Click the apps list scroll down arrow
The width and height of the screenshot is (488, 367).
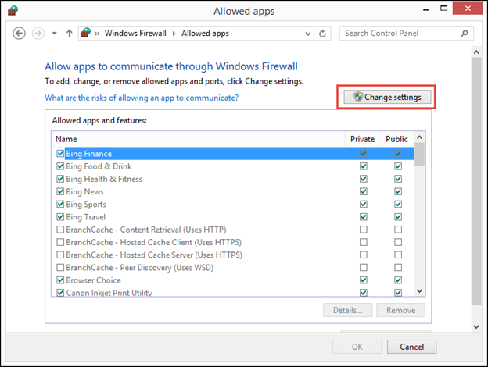coord(419,290)
